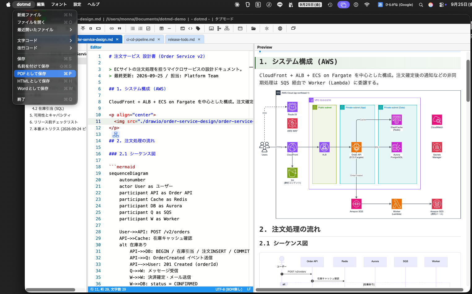This screenshot has width=472, height=294.
Task: Click the LF line ending status
Action: coord(249,289)
